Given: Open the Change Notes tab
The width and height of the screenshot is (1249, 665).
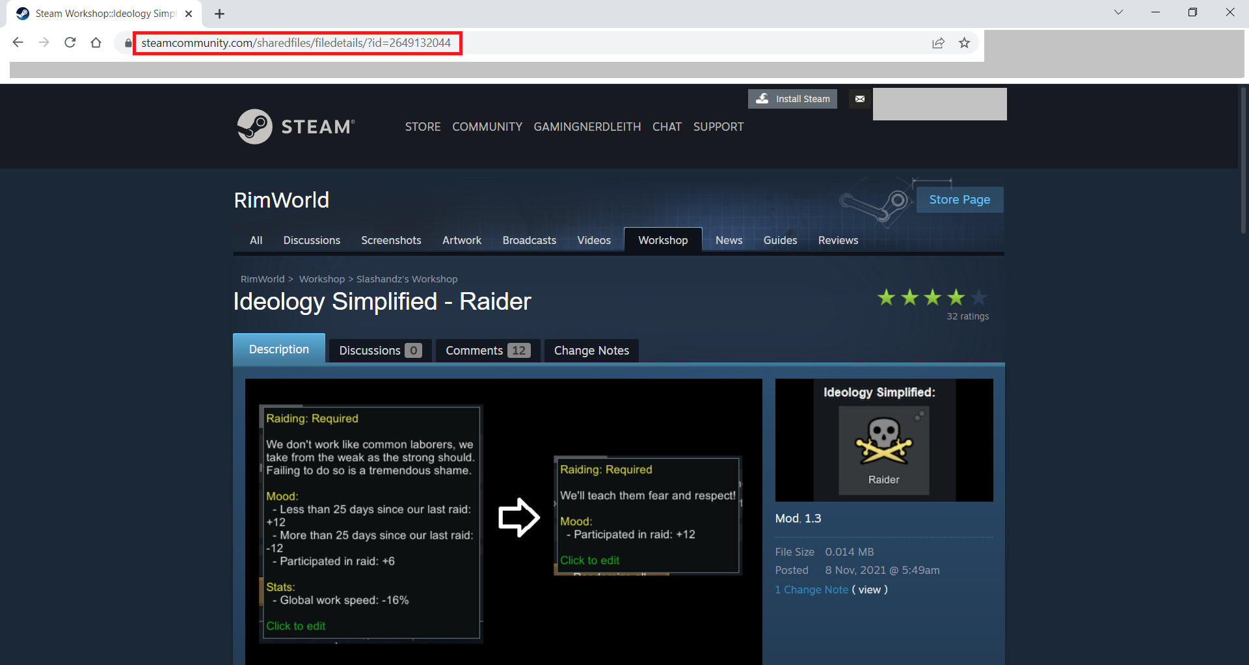Looking at the screenshot, I should [x=591, y=351].
